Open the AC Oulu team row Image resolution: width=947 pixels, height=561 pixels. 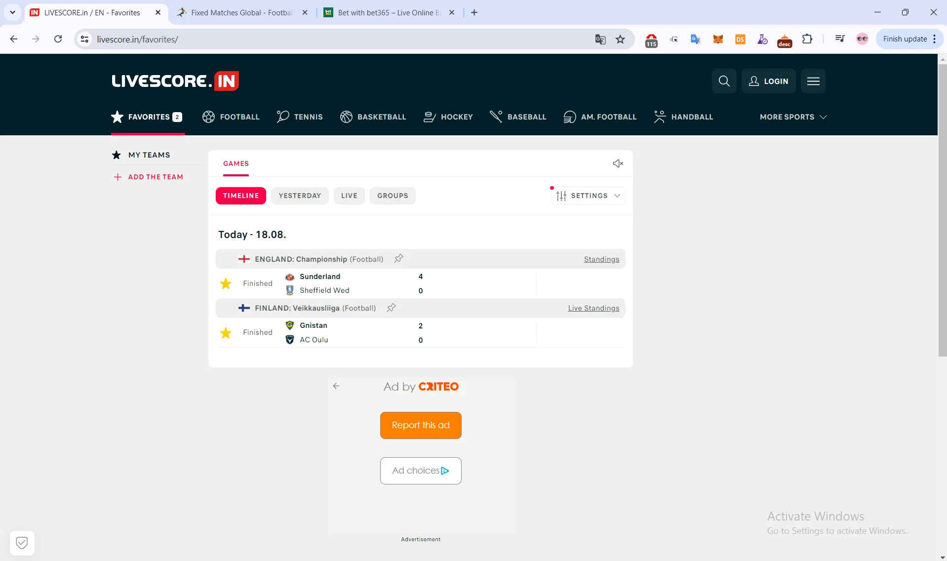pyautogui.click(x=314, y=340)
